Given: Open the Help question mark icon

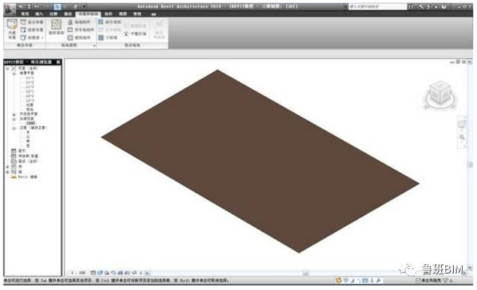Looking at the screenshot, I should 444,6.
